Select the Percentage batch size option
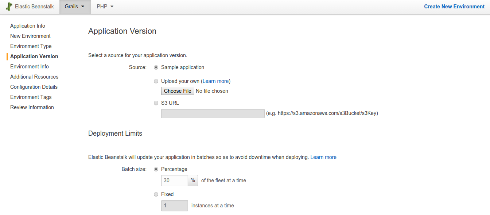 [156, 169]
